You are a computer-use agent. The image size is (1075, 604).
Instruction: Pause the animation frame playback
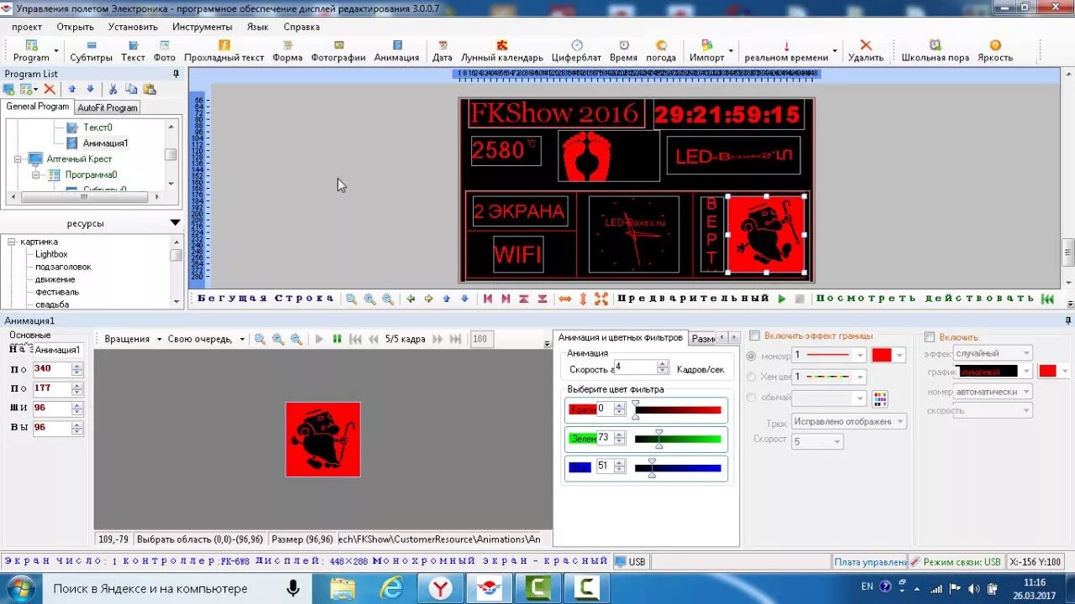(x=337, y=339)
